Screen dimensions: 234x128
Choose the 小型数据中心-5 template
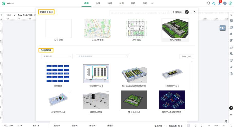click(x=172, y=76)
